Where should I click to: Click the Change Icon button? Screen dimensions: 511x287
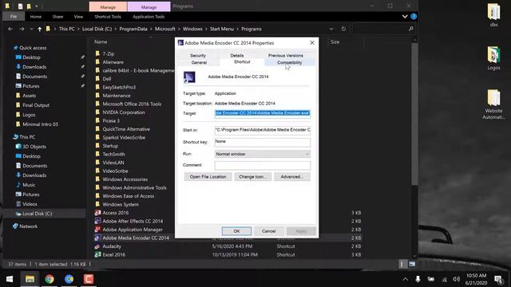point(252,177)
